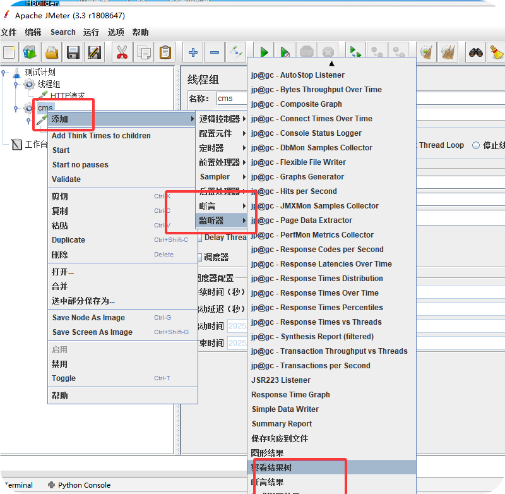This screenshot has width=505, height=494.
Task: Click the Copy toolbar icon
Action: (144, 52)
